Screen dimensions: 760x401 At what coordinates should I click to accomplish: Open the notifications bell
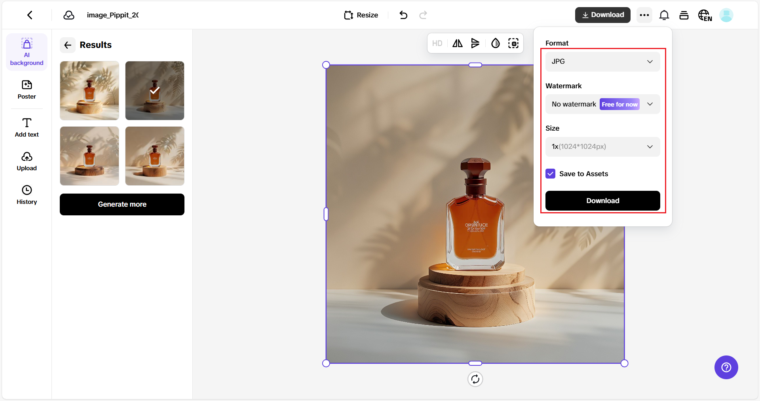pos(664,15)
